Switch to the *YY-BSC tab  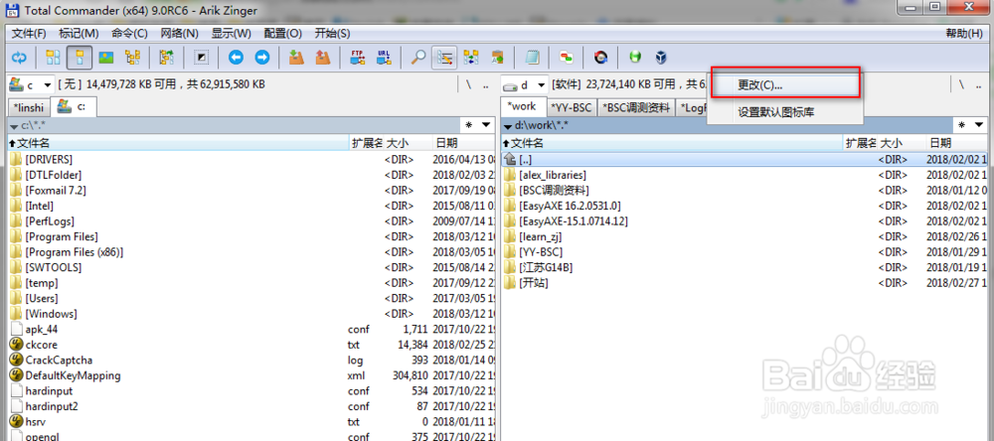(572, 108)
